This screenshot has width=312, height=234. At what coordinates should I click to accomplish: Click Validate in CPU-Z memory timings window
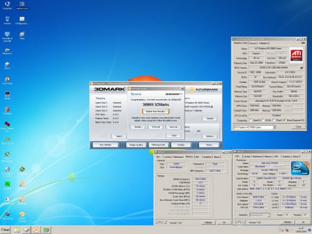[208, 222]
